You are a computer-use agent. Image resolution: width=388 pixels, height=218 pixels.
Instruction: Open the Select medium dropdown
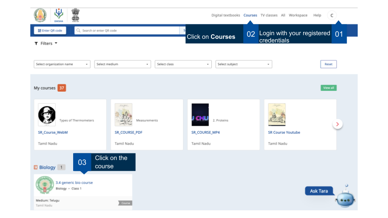point(122,64)
